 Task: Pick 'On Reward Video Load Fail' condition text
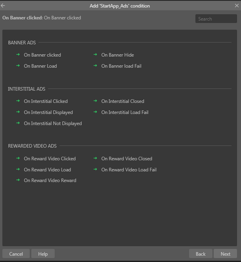coord(129,170)
